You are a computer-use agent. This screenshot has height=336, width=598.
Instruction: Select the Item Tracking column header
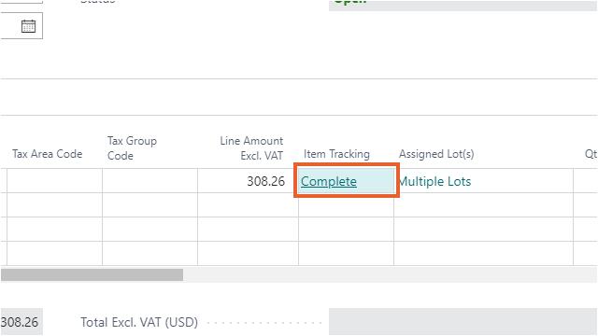(336, 154)
